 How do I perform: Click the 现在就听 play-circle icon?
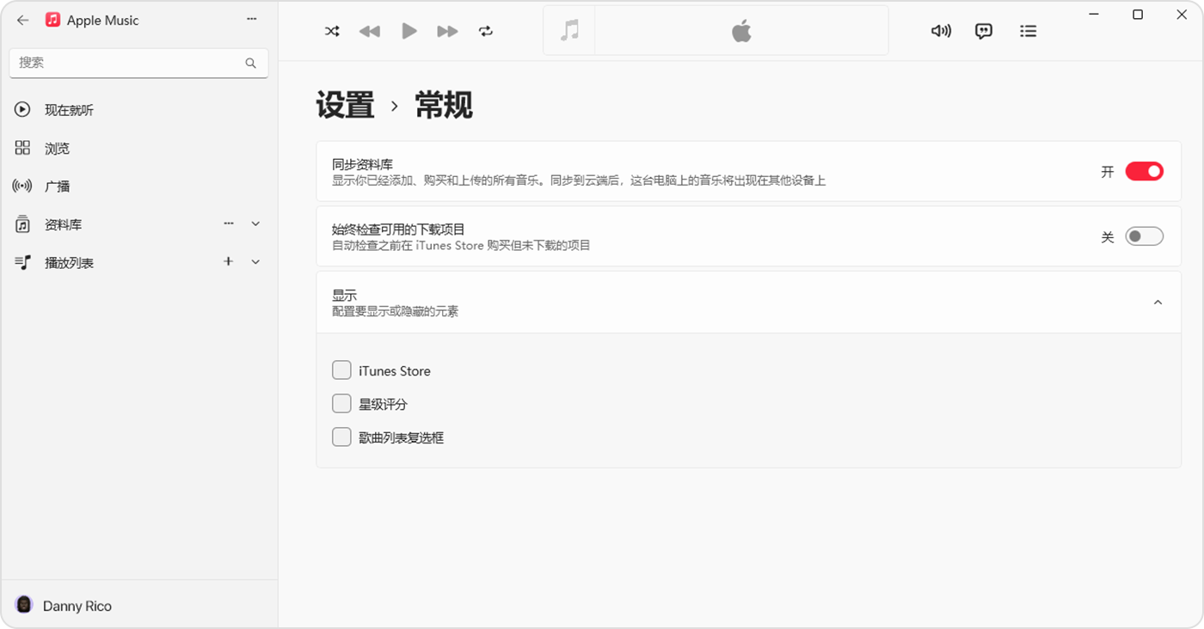(x=22, y=110)
